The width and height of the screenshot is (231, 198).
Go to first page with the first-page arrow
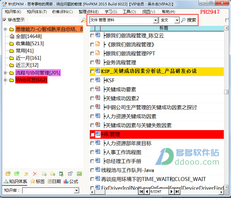[141, 191]
